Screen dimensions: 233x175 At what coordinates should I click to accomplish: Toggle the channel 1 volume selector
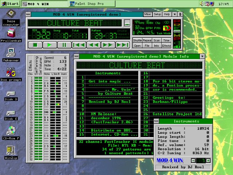40,78
